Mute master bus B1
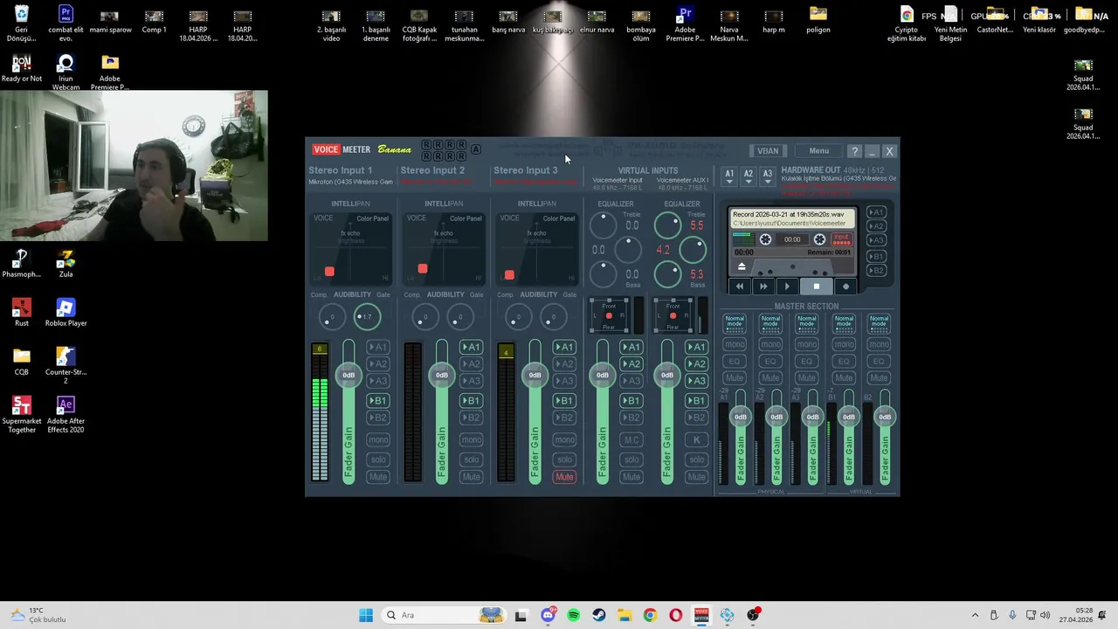 coord(844,378)
